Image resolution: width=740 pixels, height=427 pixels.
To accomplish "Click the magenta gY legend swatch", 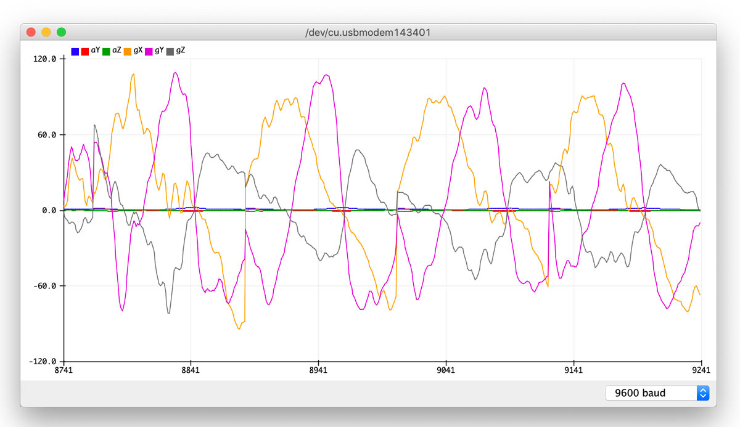I will pos(149,52).
